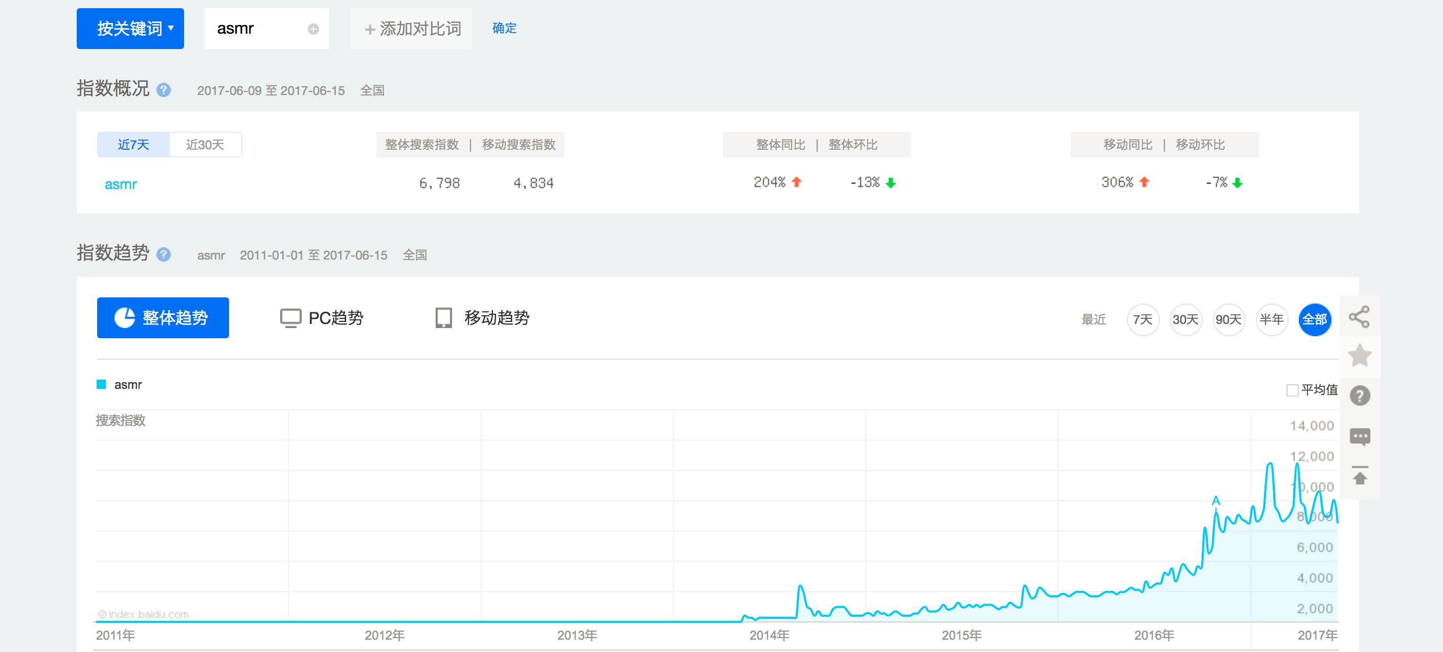Viewport: 1443px width, 652px height.
Task: Switch to the 近30天 overview option
Action: click(x=205, y=145)
